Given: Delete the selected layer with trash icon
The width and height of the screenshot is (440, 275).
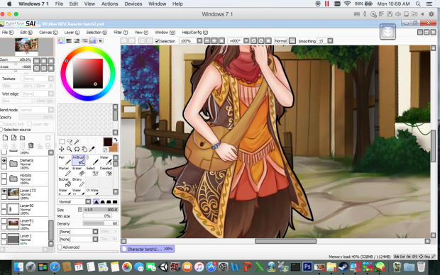Looking at the screenshot, I should click(31, 145).
